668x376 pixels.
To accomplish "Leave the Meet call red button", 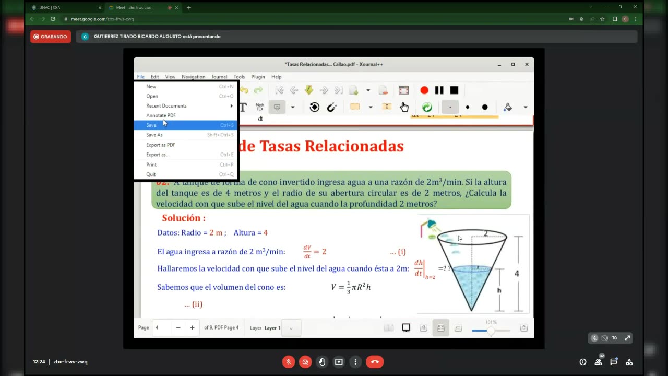I will [375, 361].
